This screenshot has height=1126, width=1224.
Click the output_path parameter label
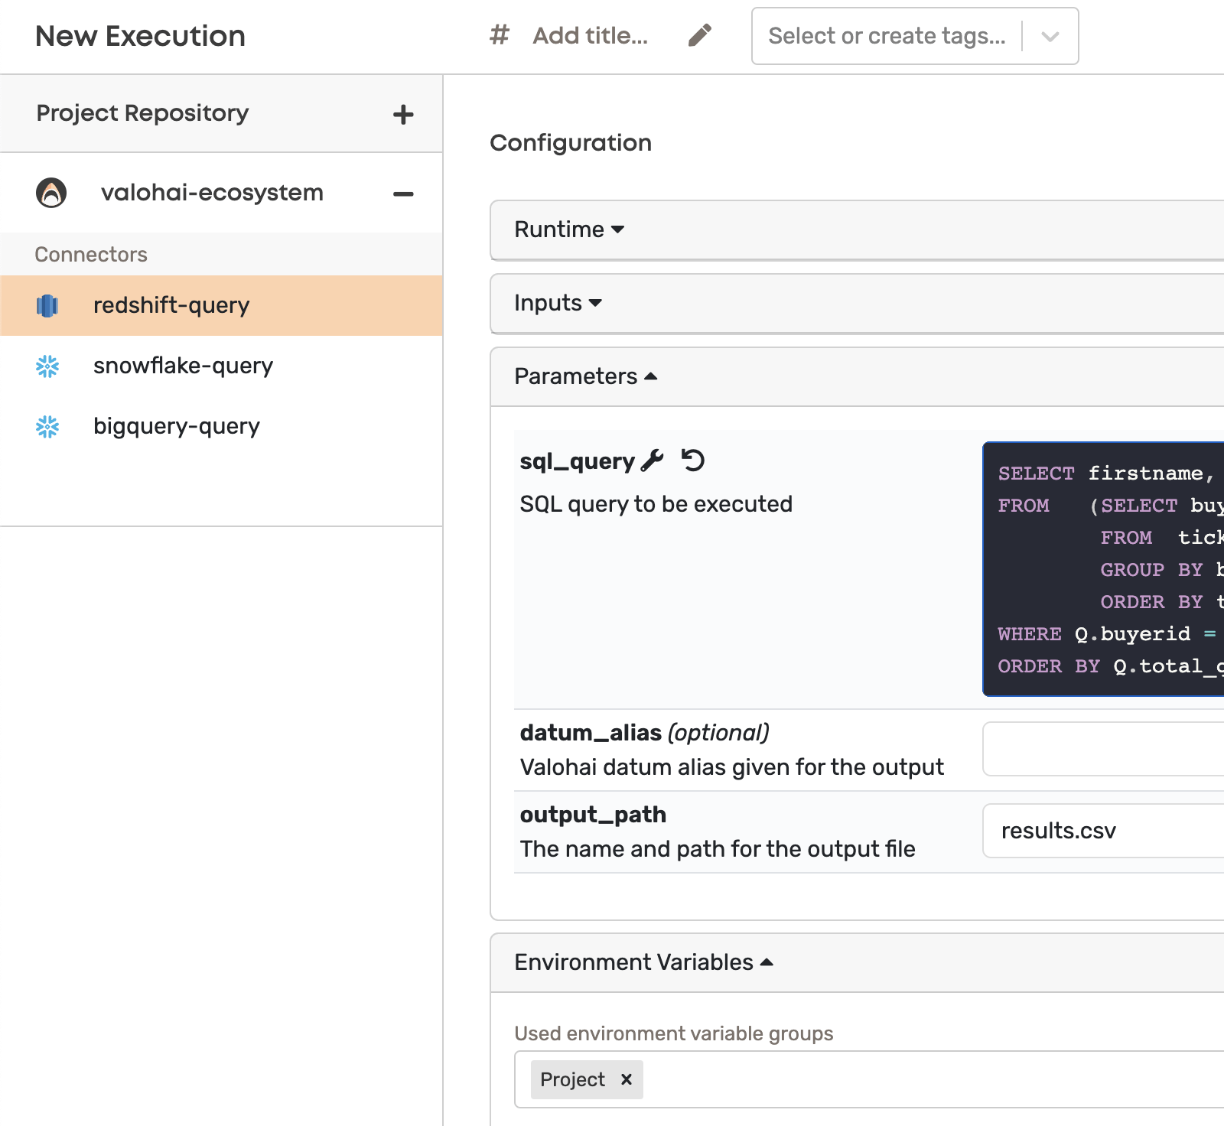tap(593, 814)
